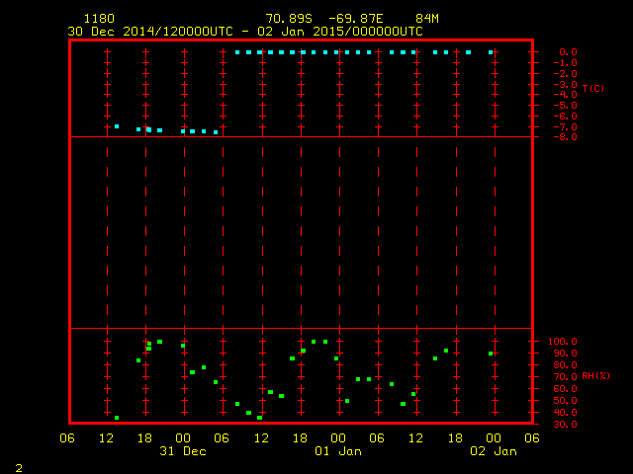Click the first cyan temperature data point
This screenshot has height=474, width=633.
point(117,126)
